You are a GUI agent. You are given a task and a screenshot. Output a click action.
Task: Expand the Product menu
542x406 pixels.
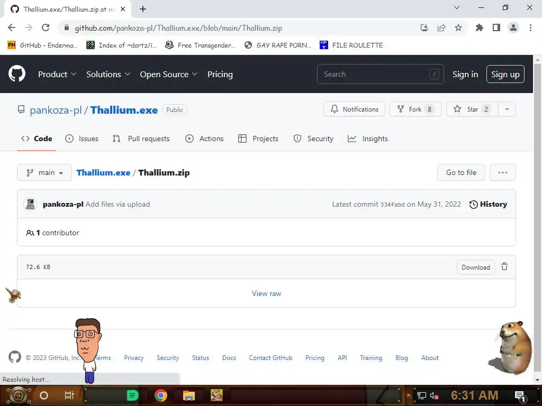[x=57, y=74]
